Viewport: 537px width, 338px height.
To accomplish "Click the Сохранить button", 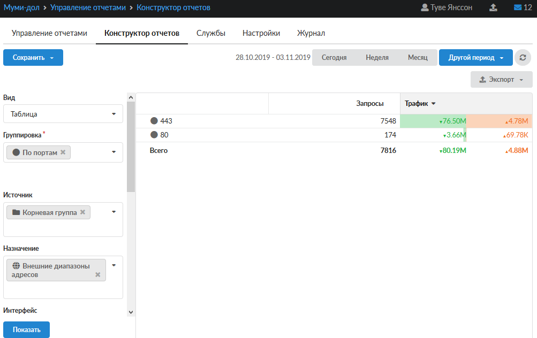I will (33, 58).
